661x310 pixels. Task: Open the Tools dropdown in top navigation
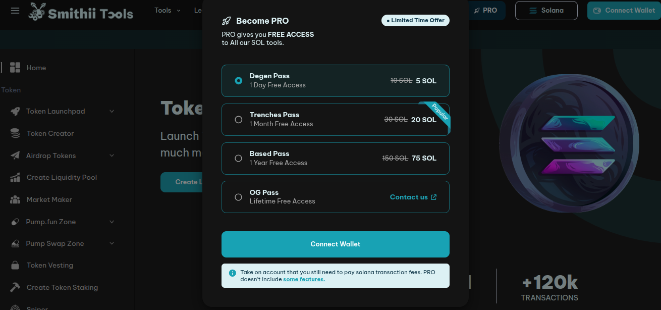point(168,10)
